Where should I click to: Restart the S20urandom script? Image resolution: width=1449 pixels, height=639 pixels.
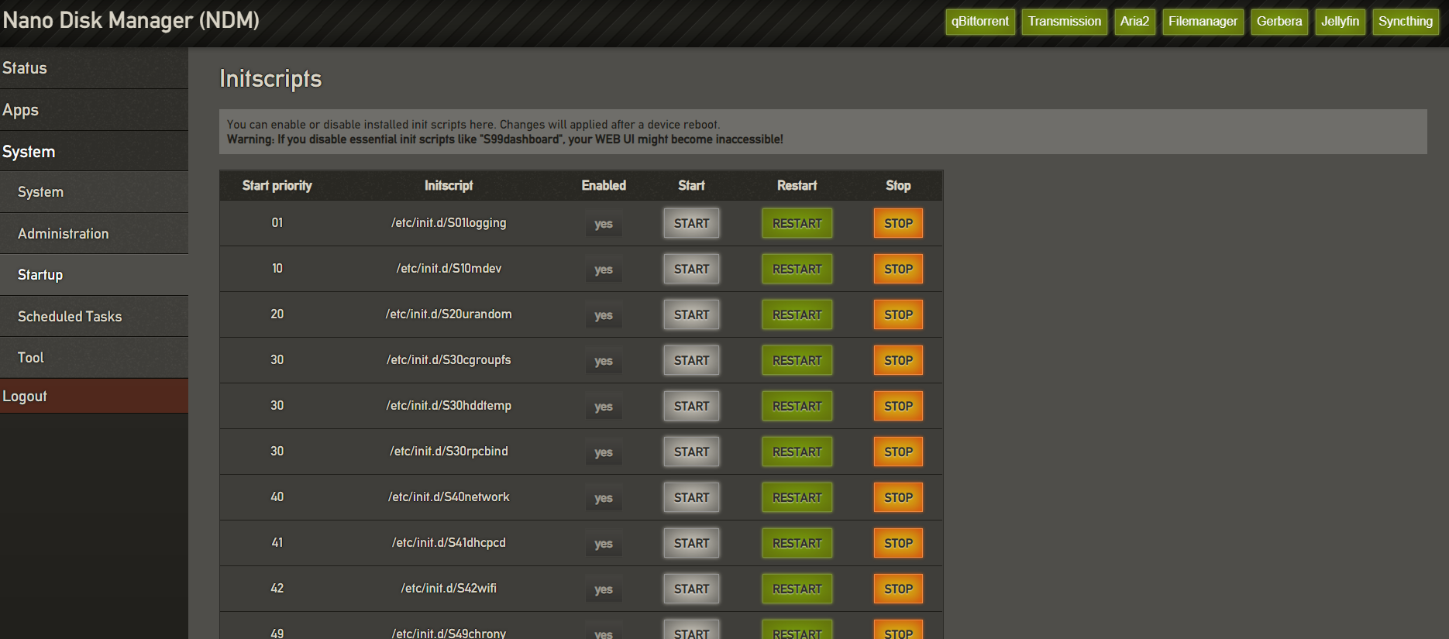(797, 314)
